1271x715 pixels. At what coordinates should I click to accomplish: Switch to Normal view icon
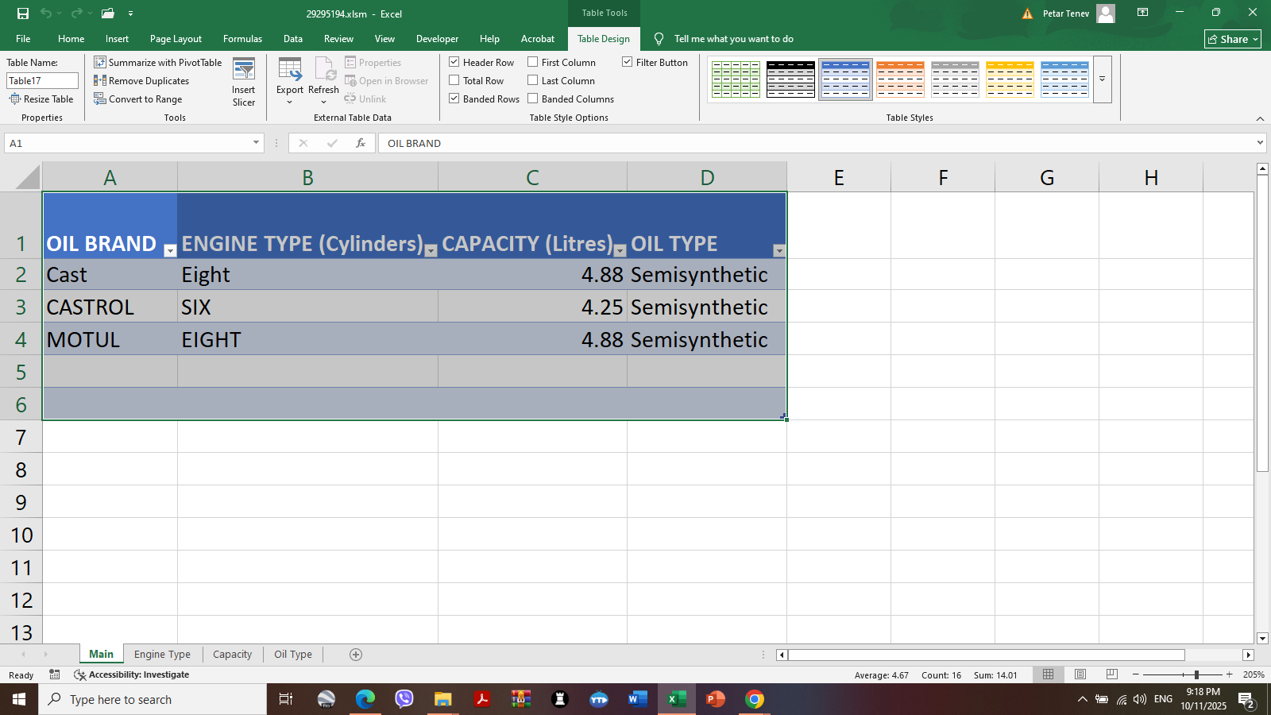pyautogui.click(x=1049, y=674)
